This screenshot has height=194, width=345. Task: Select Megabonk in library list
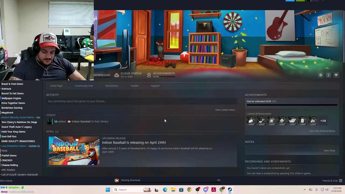pyautogui.click(x=7, y=113)
